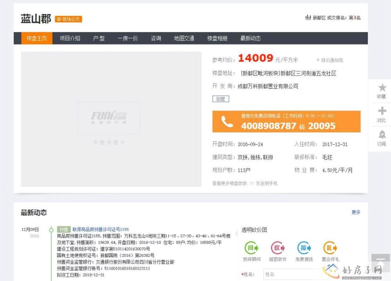Click the ranking bar chart icon

coord(308,17)
